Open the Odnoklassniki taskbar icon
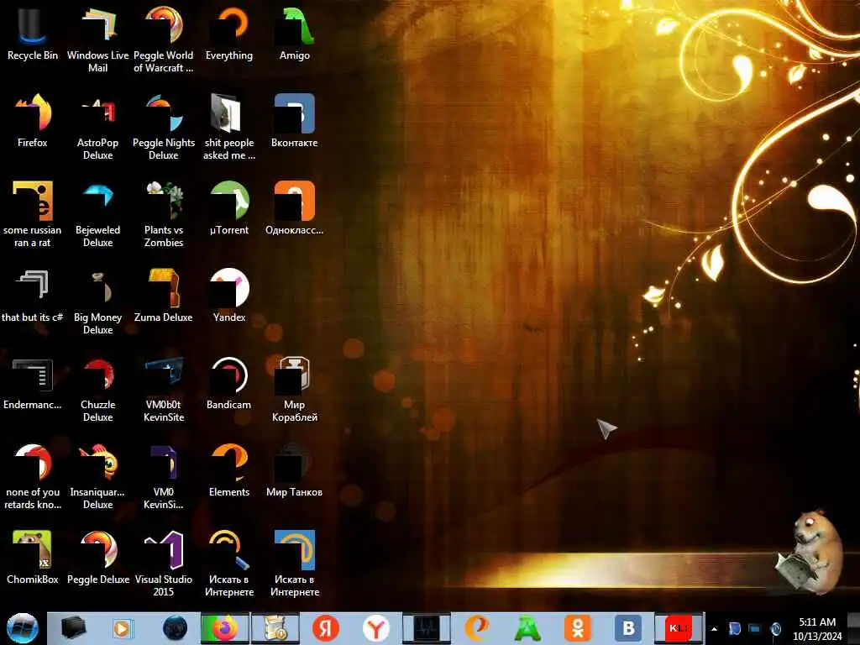 click(578, 628)
